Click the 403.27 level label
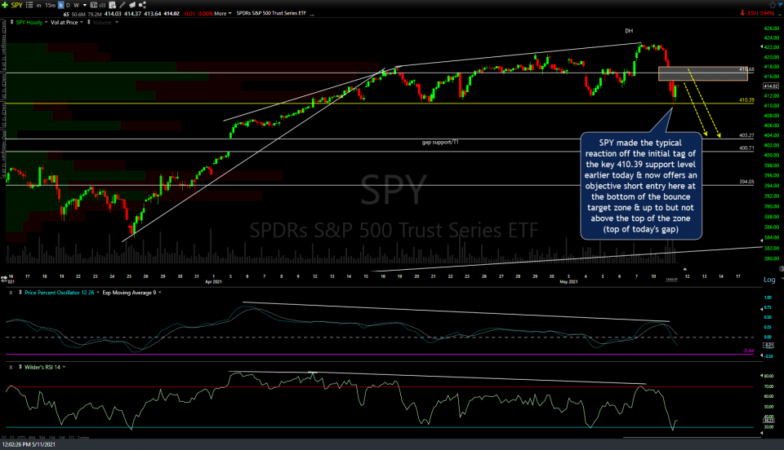 (746, 135)
